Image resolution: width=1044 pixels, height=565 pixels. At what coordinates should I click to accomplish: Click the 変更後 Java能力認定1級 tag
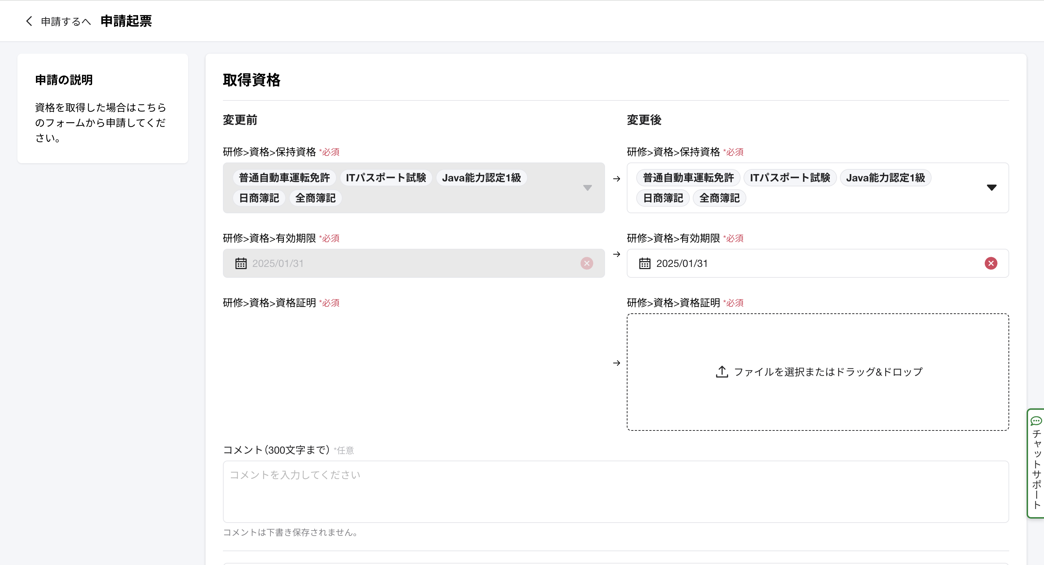click(x=885, y=178)
